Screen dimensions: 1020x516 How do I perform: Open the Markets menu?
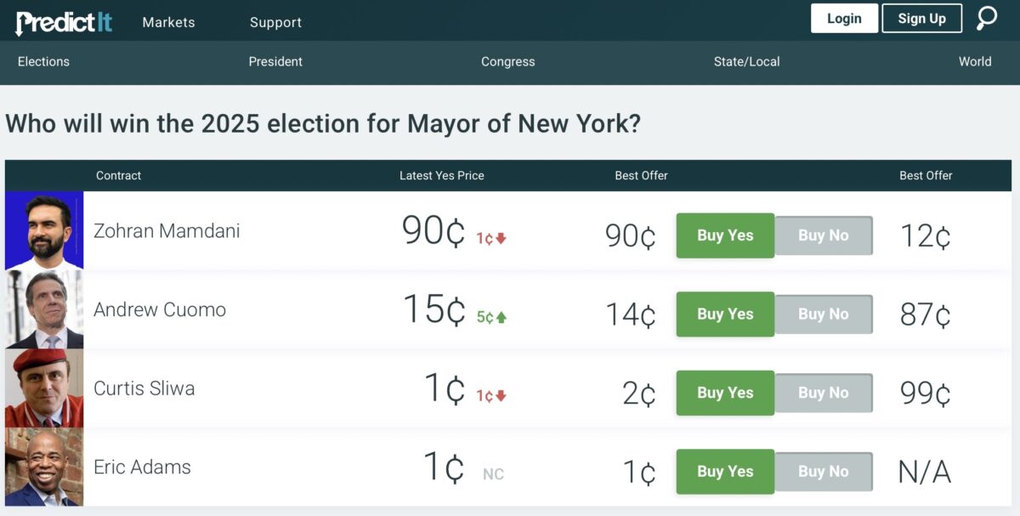[x=167, y=22]
